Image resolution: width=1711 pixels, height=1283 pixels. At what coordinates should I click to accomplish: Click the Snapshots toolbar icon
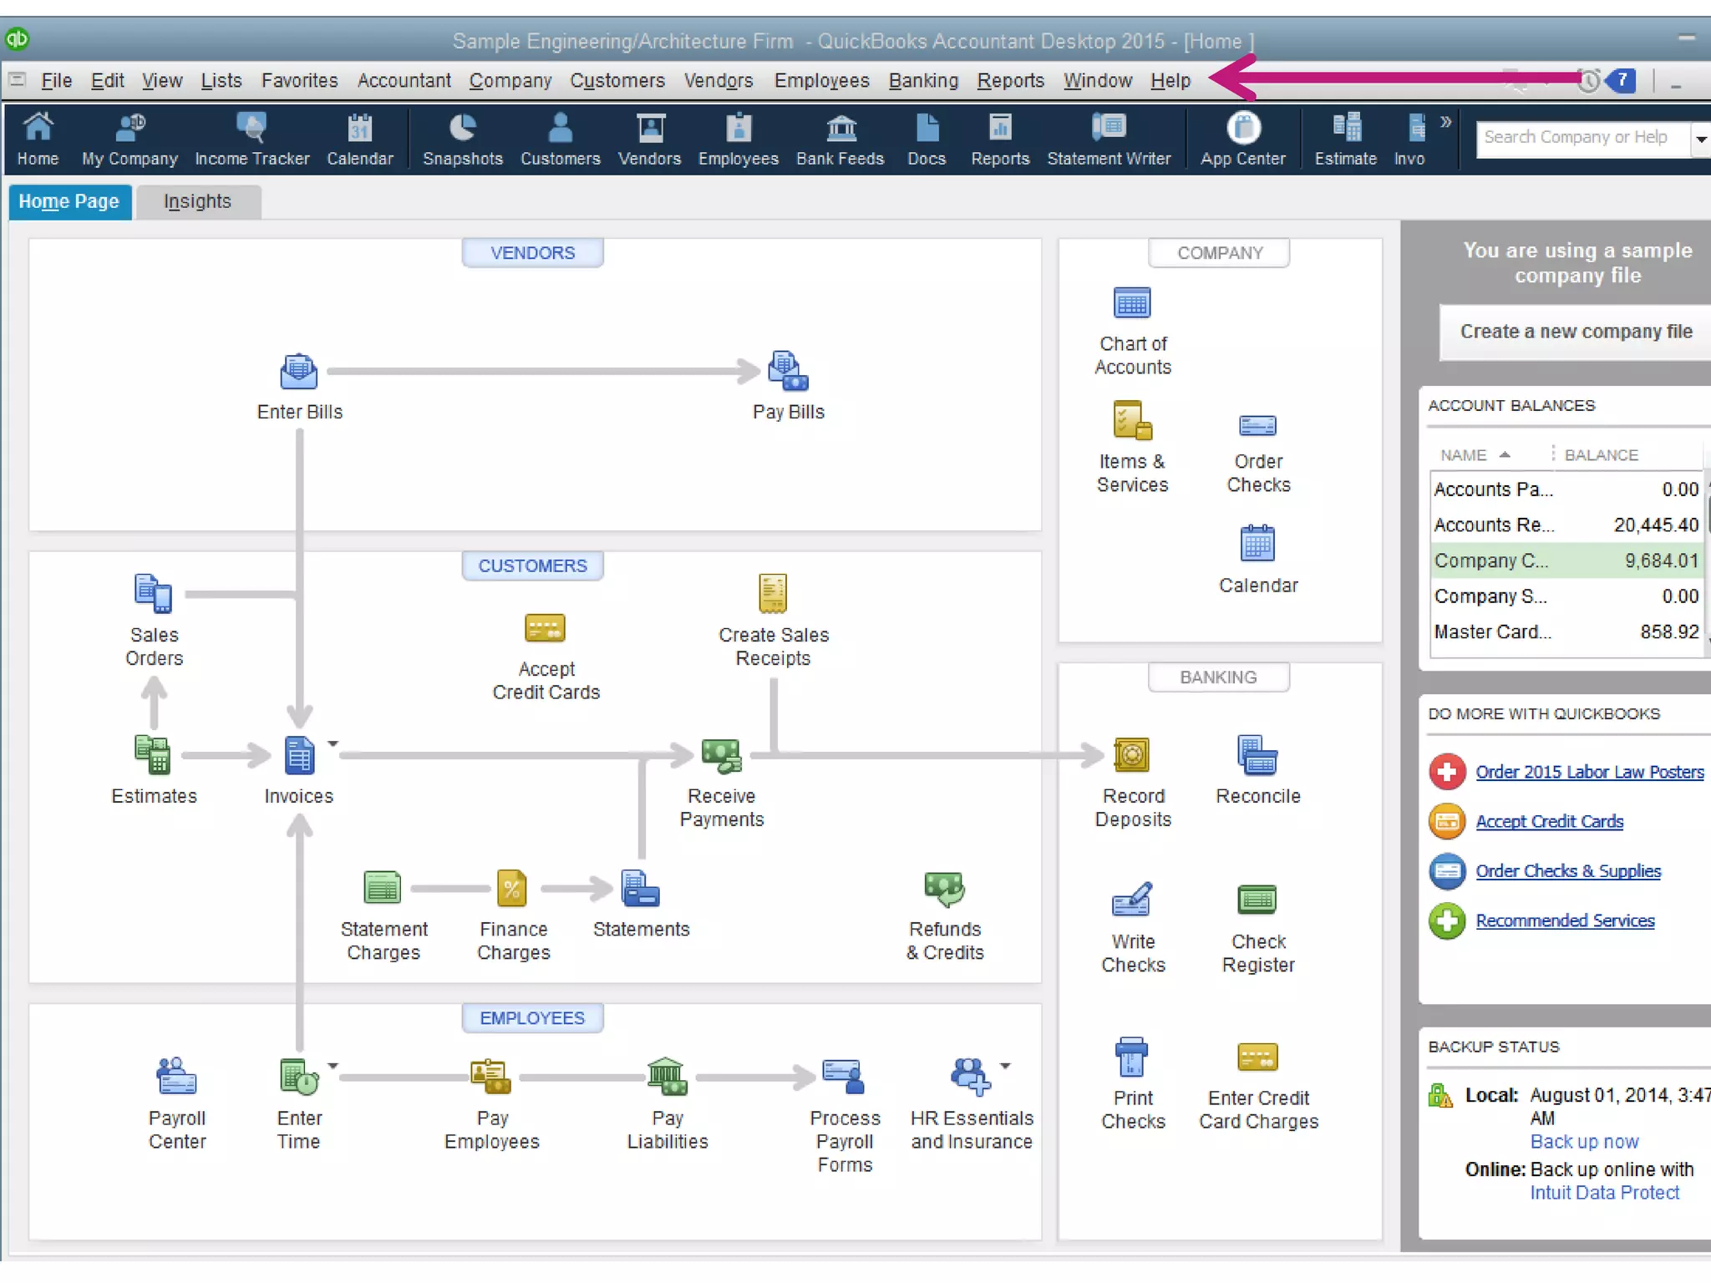[x=462, y=139]
